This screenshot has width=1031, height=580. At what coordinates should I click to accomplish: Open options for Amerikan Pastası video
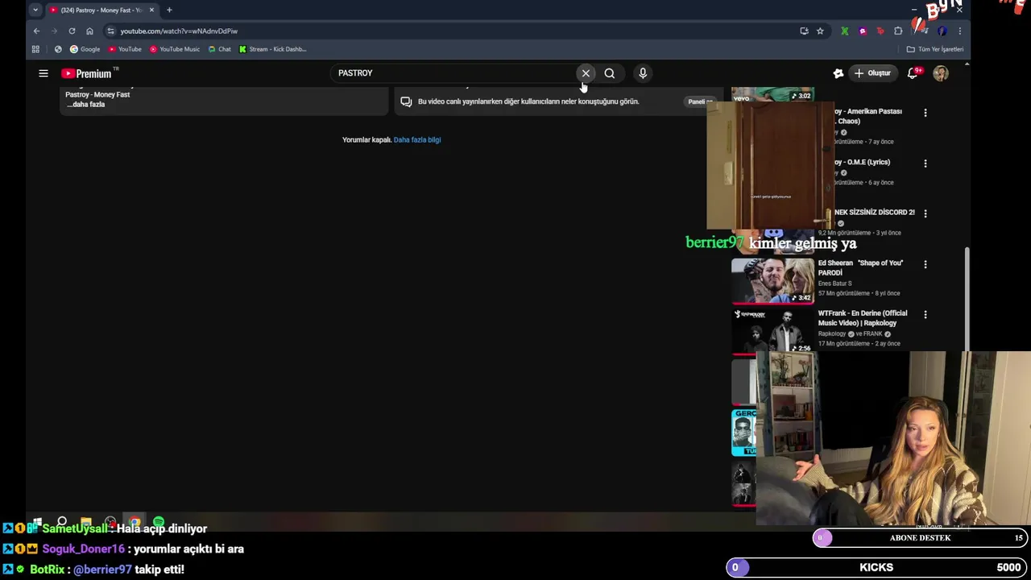tap(925, 113)
